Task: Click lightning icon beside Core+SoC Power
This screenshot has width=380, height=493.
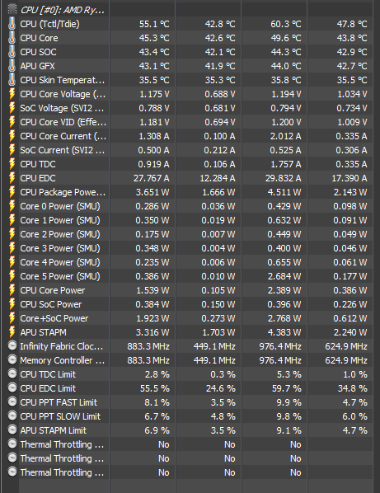Action: point(12,318)
